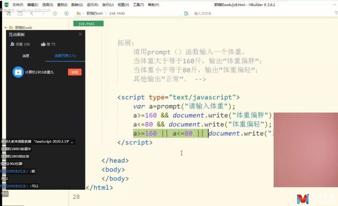Click the orange 结束 button

pyautogui.click(x=74, y=72)
